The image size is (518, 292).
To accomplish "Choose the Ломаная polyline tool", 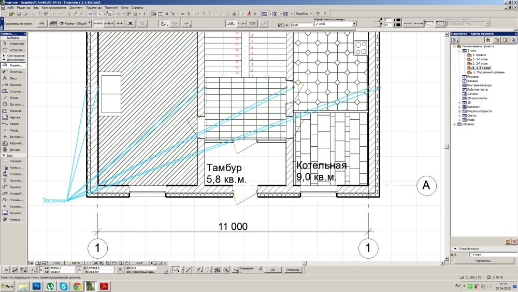I will pos(13,111).
